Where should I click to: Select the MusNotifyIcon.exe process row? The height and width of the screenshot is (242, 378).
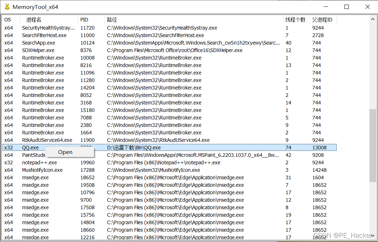[x=170, y=170]
